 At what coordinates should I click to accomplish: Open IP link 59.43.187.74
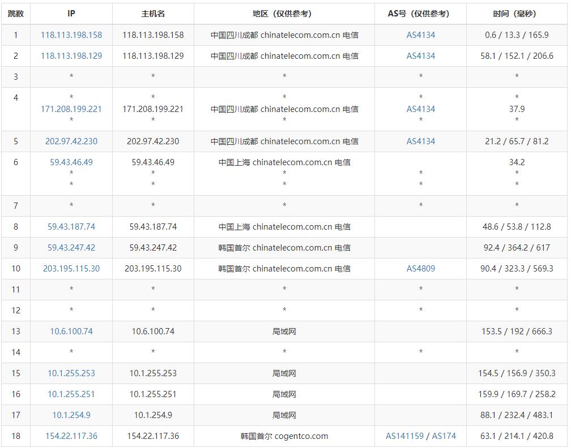click(x=71, y=226)
